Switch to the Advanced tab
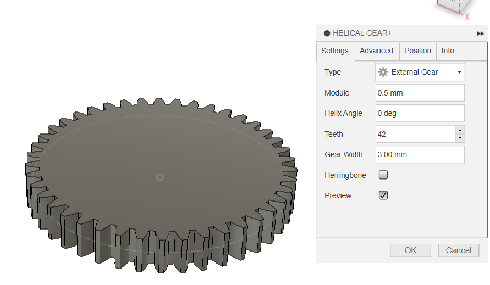 (x=376, y=51)
